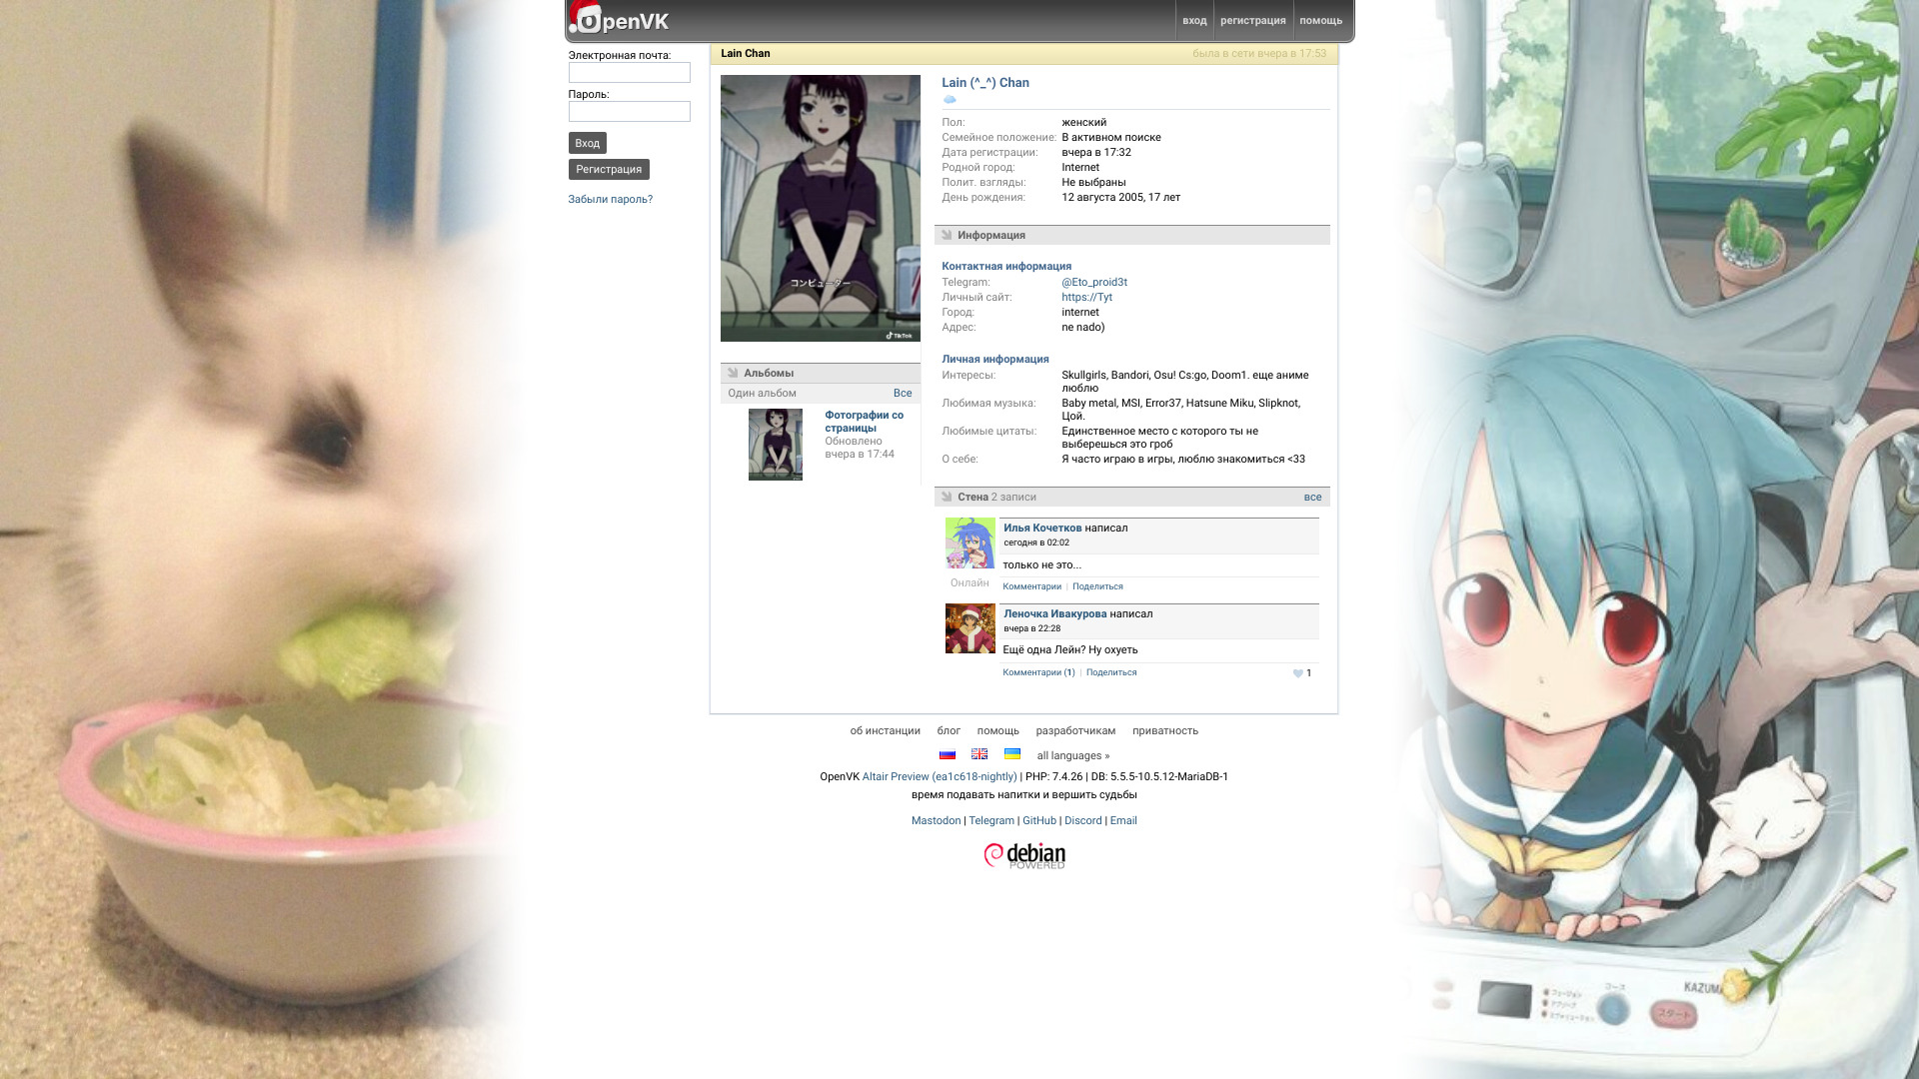Open Леночка Ивакурова's Santa hat avatar

pyautogui.click(x=969, y=628)
